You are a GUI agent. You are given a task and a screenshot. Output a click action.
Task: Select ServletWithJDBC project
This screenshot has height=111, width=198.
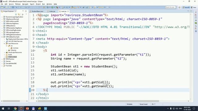point(11,64)
